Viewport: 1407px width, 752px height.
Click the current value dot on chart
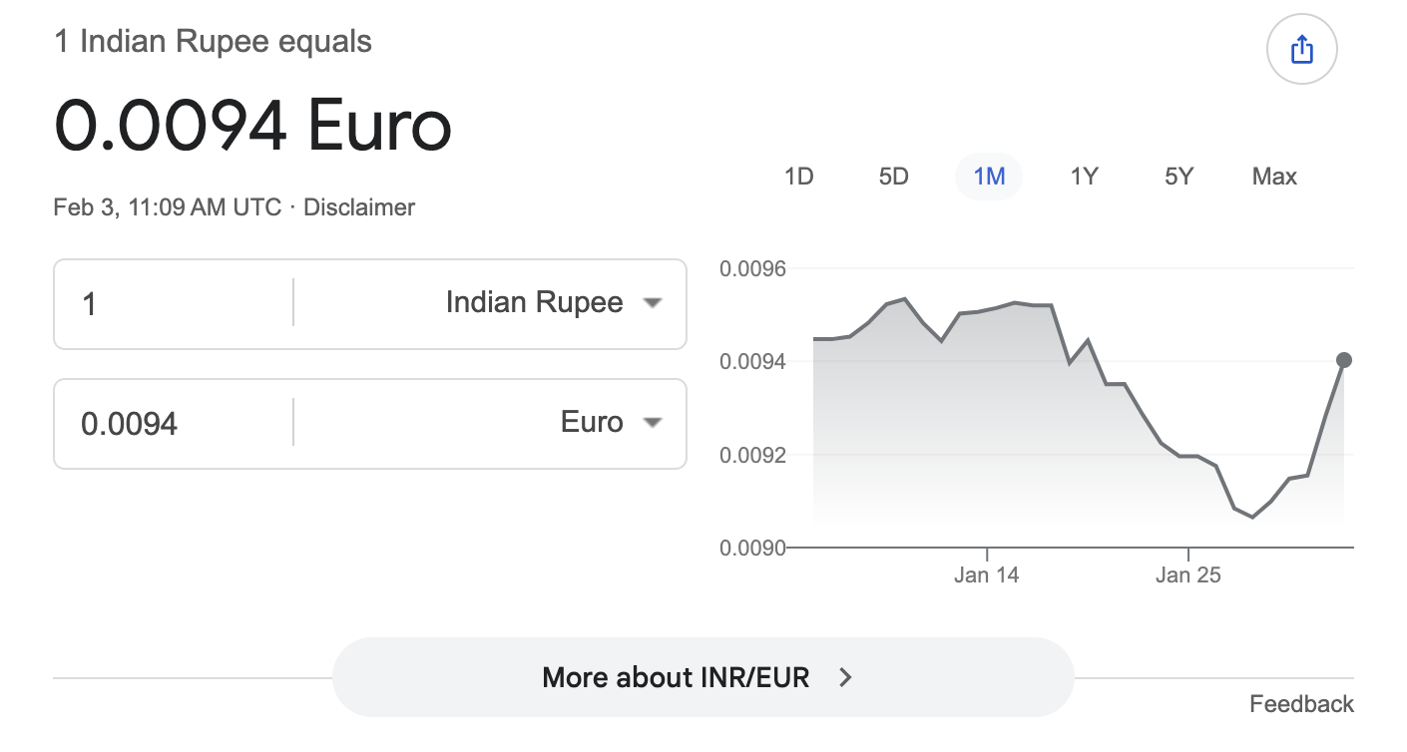coord(1344,360)
